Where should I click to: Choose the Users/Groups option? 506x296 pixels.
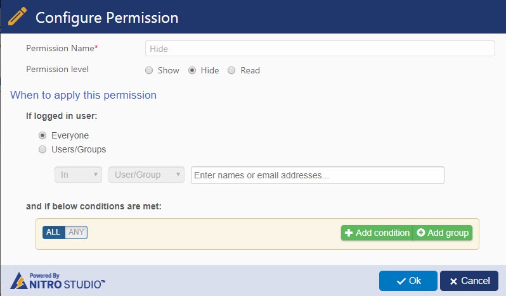coord(42,150)
